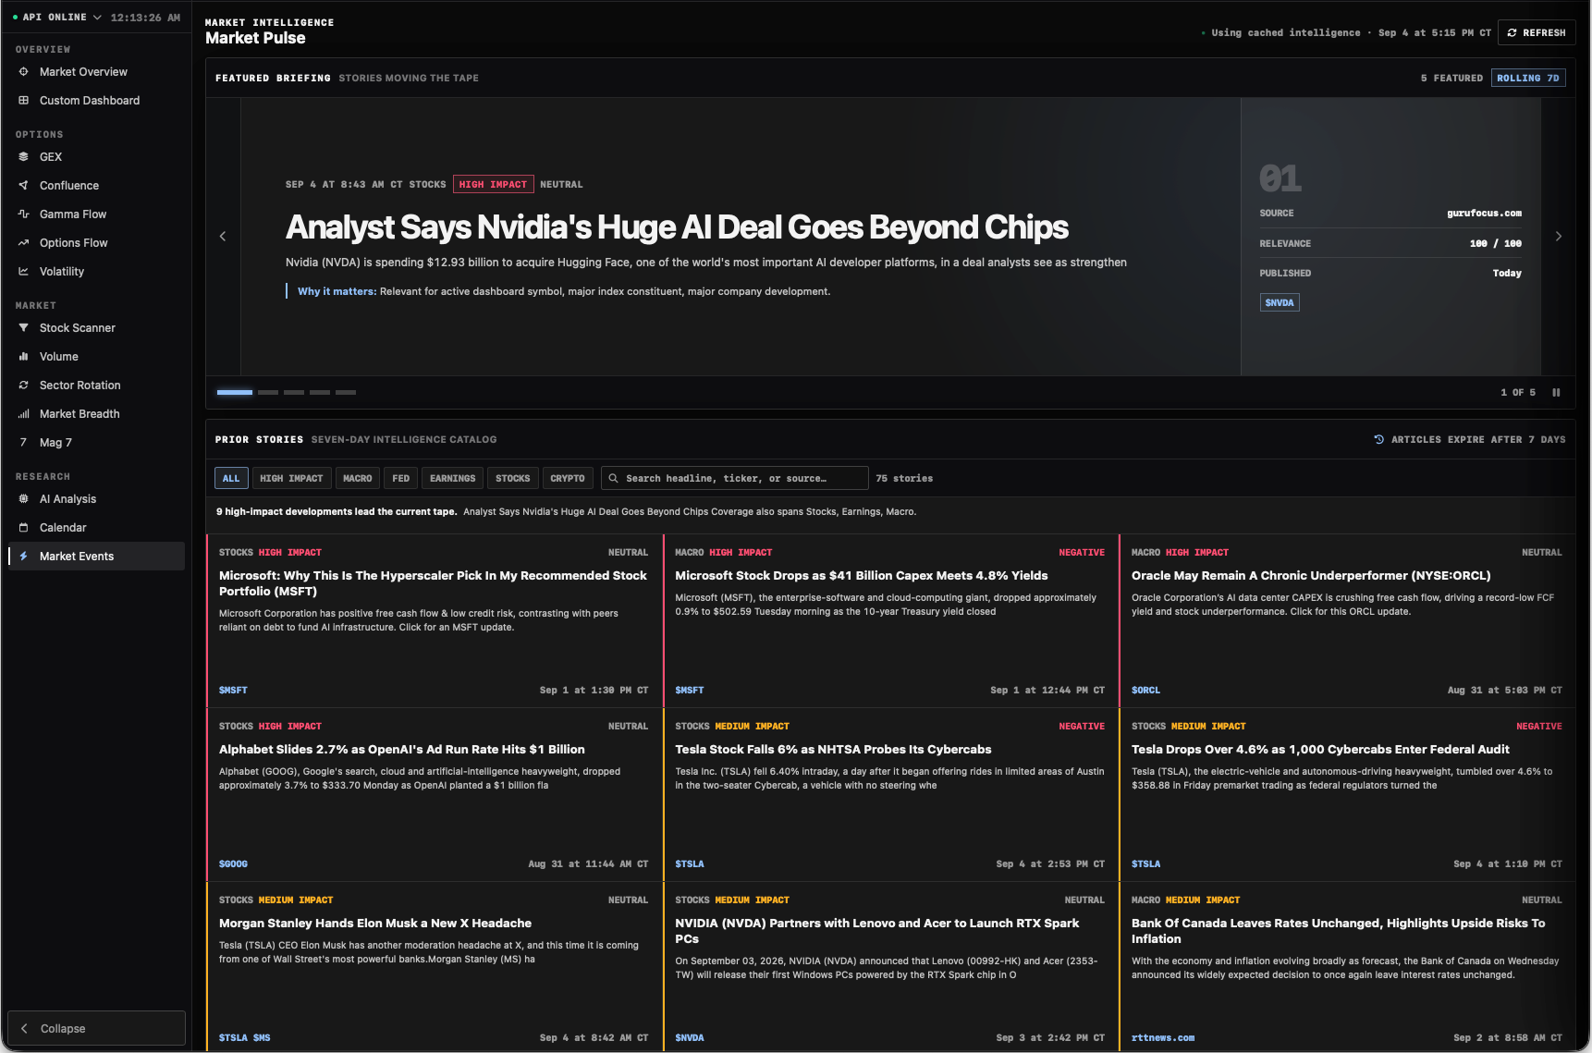Open Tesla Cybercabs Federal Audit story
The width and height of the screenshot is (1592, 1053).
pos(1320,750)
